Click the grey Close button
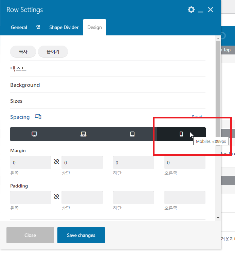 click(30, 235)
